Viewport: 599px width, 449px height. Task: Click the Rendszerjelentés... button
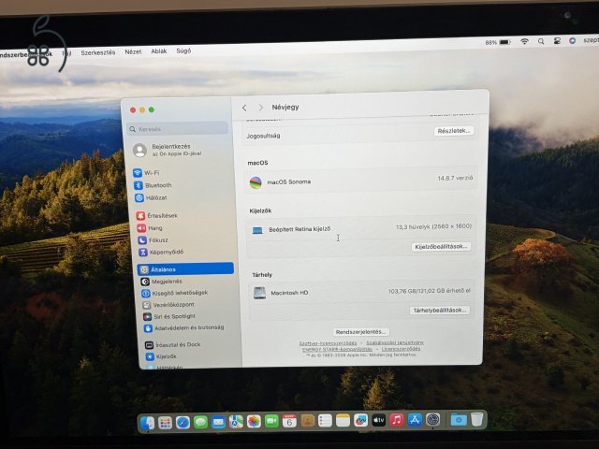click(360, 332)
